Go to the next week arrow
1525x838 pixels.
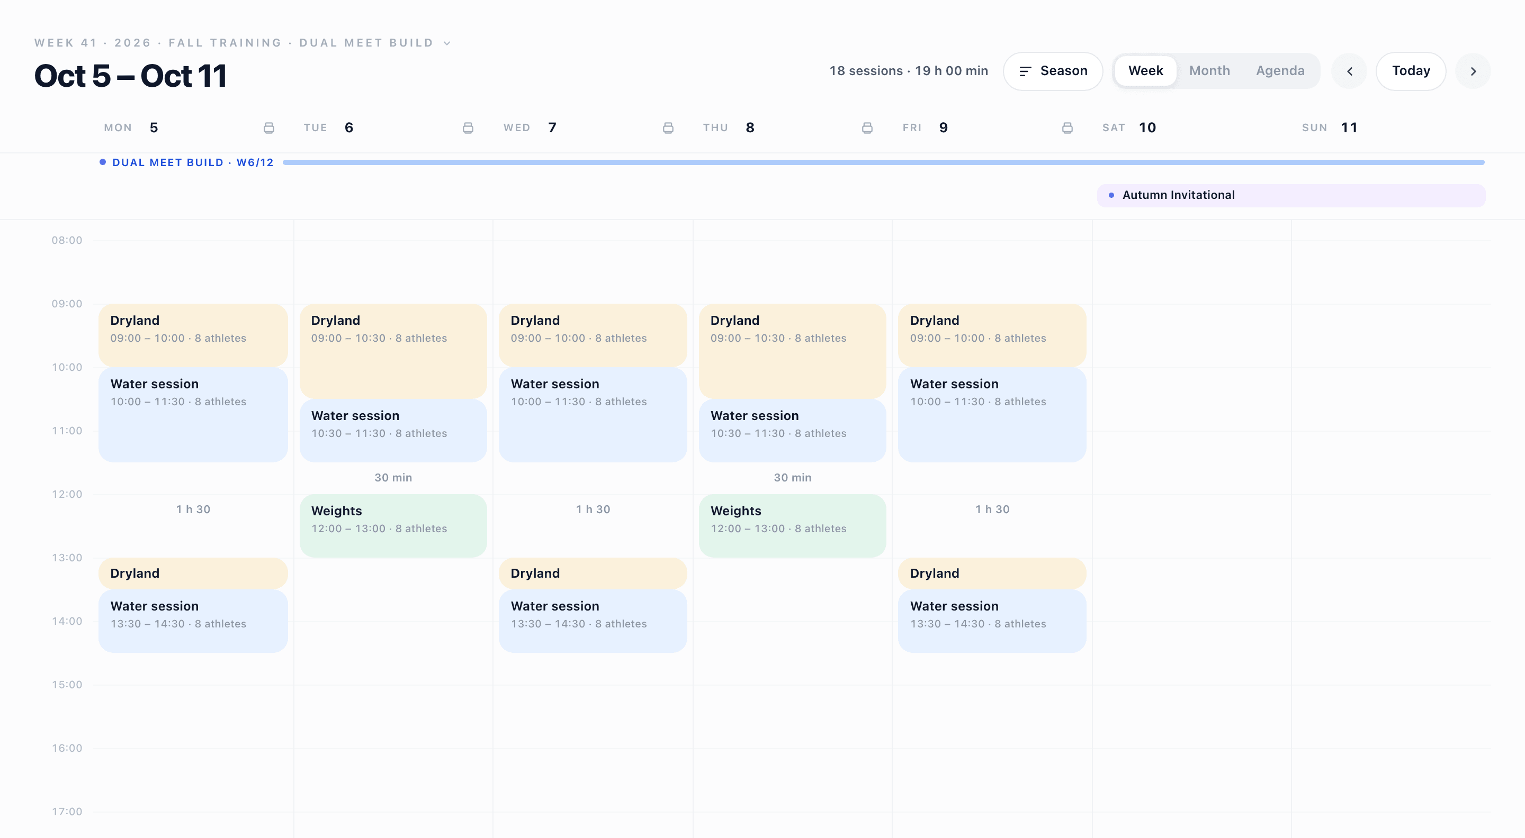coord(1473,71)
